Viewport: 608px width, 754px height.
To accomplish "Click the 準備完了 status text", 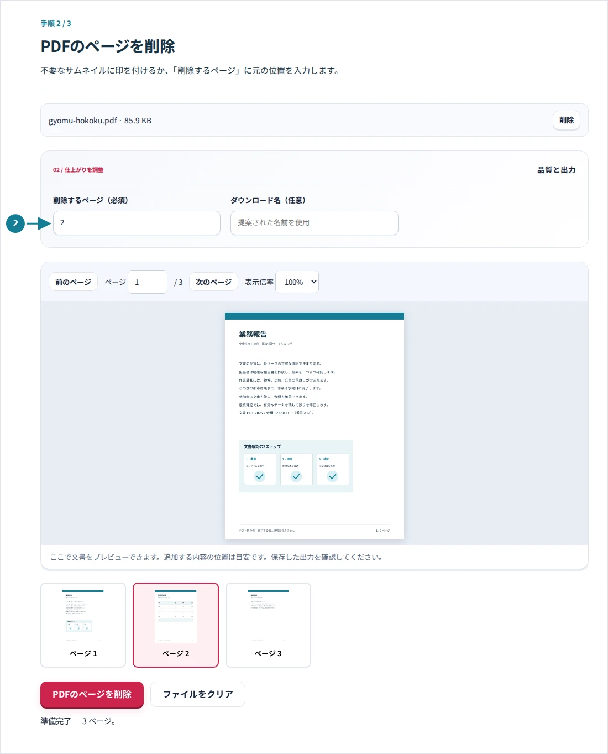I will [x=78, y=721].
